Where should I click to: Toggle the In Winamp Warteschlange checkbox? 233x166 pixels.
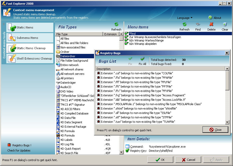click(x=127, y=40)
